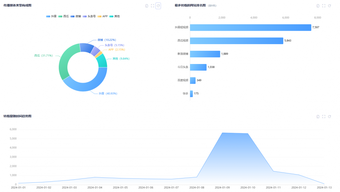Hide the 微博 series via legend
Image resolution: width=340 pixels, height=192 pixels.
(x=75, y=16)
